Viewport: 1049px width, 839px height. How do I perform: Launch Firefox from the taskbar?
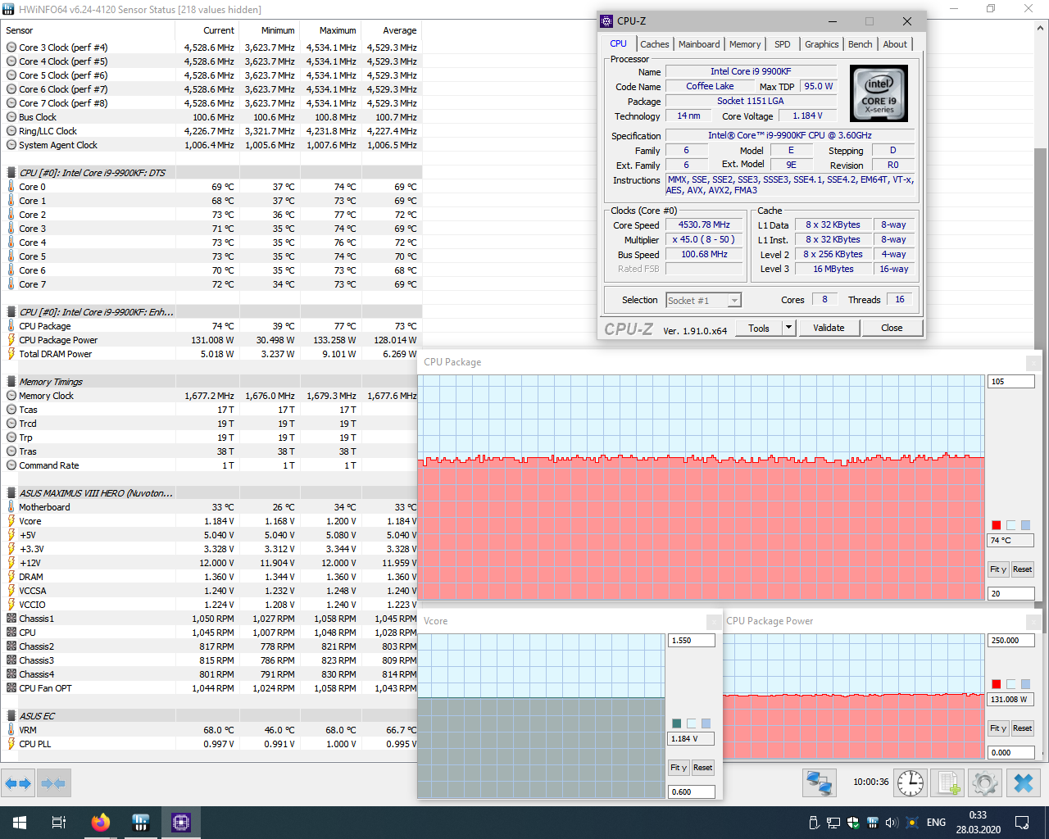coord(100,822)
